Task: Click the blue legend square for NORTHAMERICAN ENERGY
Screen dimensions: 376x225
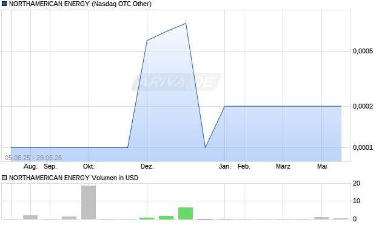Action: pyautogui.click(x=4, y=4)
